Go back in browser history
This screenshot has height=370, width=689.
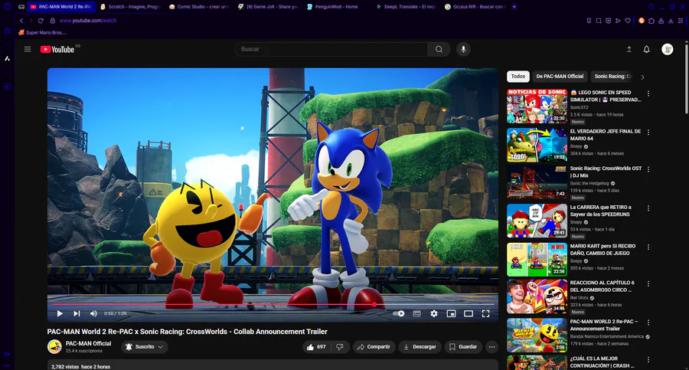[21, 21]
